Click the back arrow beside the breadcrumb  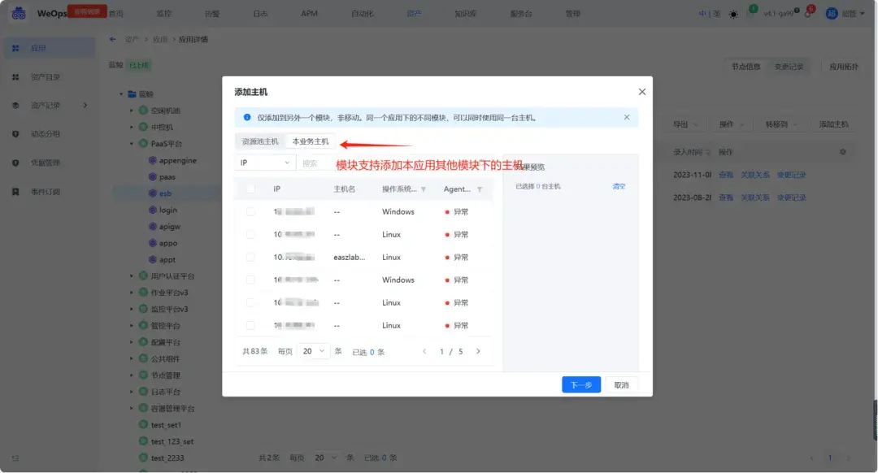click(115, 37)
